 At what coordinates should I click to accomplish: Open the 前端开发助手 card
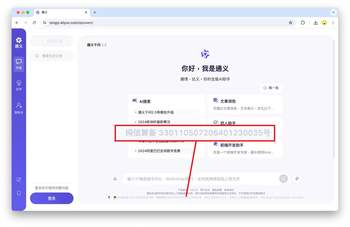pos(245,148)
